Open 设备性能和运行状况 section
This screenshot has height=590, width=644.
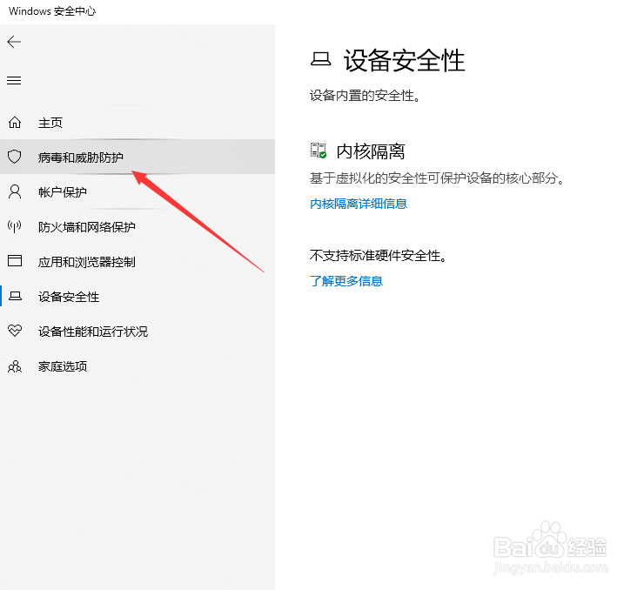pos(138,332)
